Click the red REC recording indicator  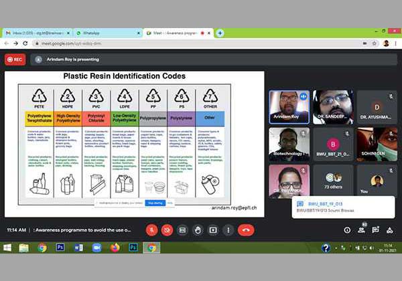(15, 59)
